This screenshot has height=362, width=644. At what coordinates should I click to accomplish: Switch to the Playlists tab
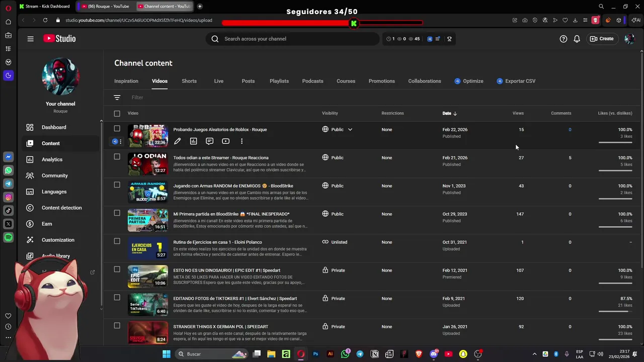[x=279, y=81]
